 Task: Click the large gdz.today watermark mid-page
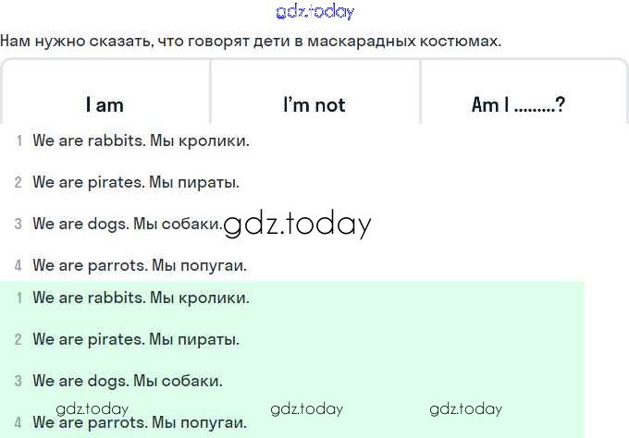click(298, 225)
